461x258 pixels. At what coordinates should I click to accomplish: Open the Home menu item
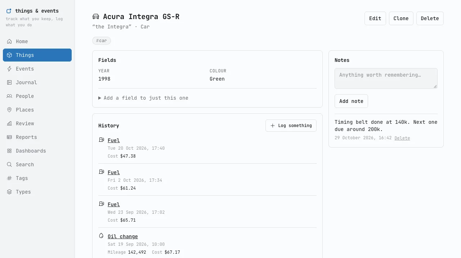click(x=37, y=41)
